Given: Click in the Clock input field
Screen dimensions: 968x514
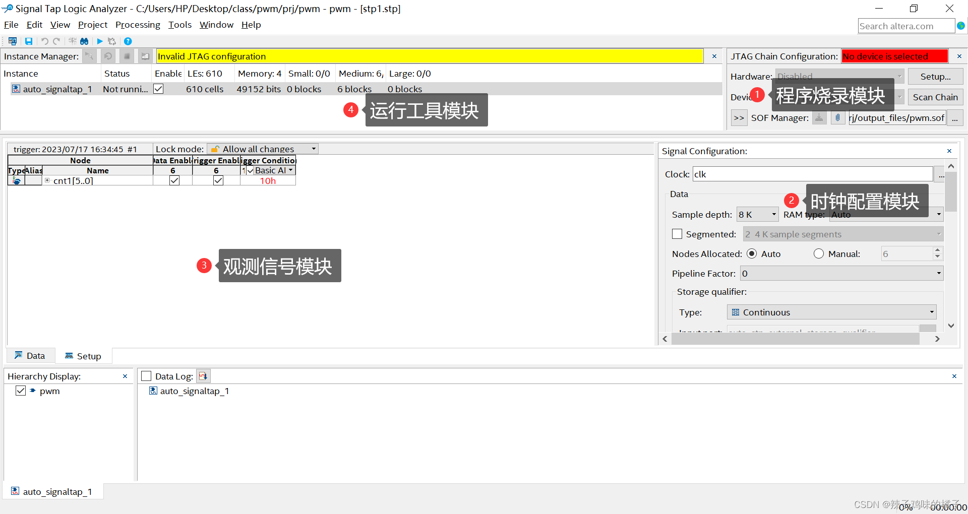Looking at the screenshot, I should 813,174.
